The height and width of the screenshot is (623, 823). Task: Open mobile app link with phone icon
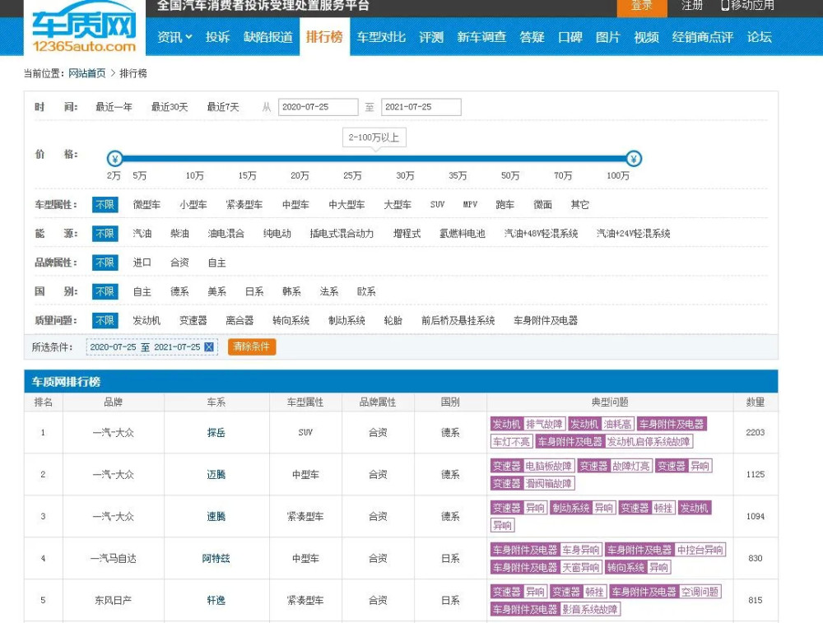coord(747,5)
